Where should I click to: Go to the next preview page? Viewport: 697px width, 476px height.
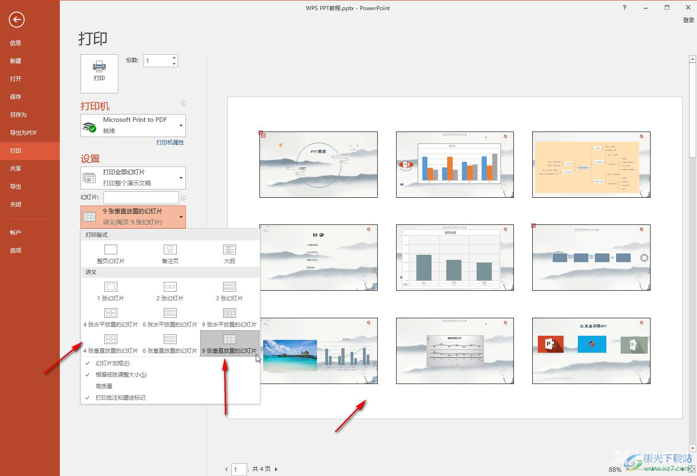[276, 469]
